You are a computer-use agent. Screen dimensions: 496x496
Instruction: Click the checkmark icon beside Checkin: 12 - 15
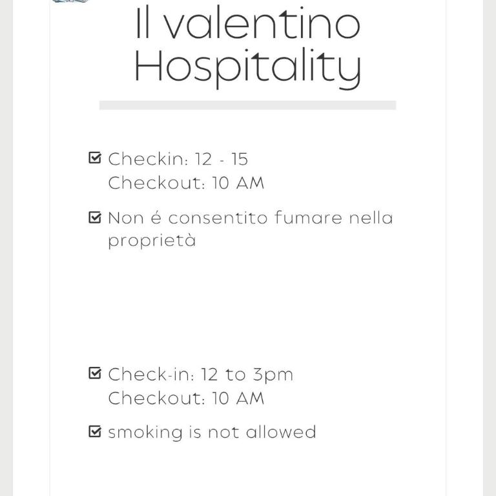tap(95, 158)
